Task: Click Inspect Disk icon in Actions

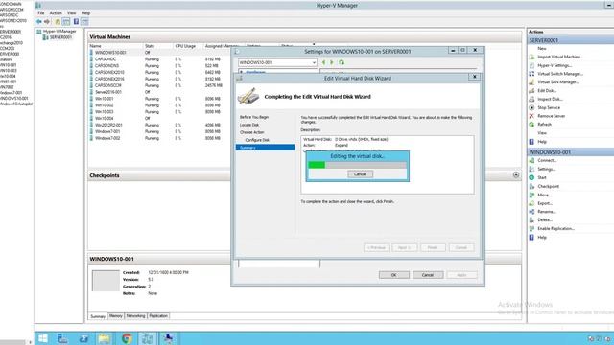Action: coord(531,99)
